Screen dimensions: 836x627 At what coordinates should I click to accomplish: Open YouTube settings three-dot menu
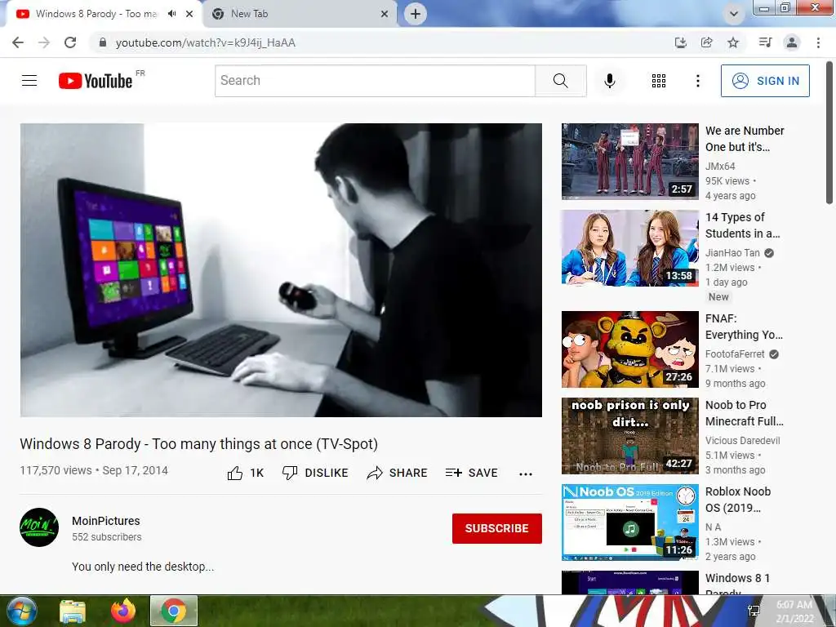tap(698, 81)
